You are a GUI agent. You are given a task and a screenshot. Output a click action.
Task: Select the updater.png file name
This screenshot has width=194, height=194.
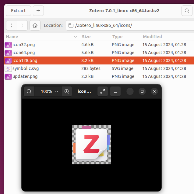(25, 76)
